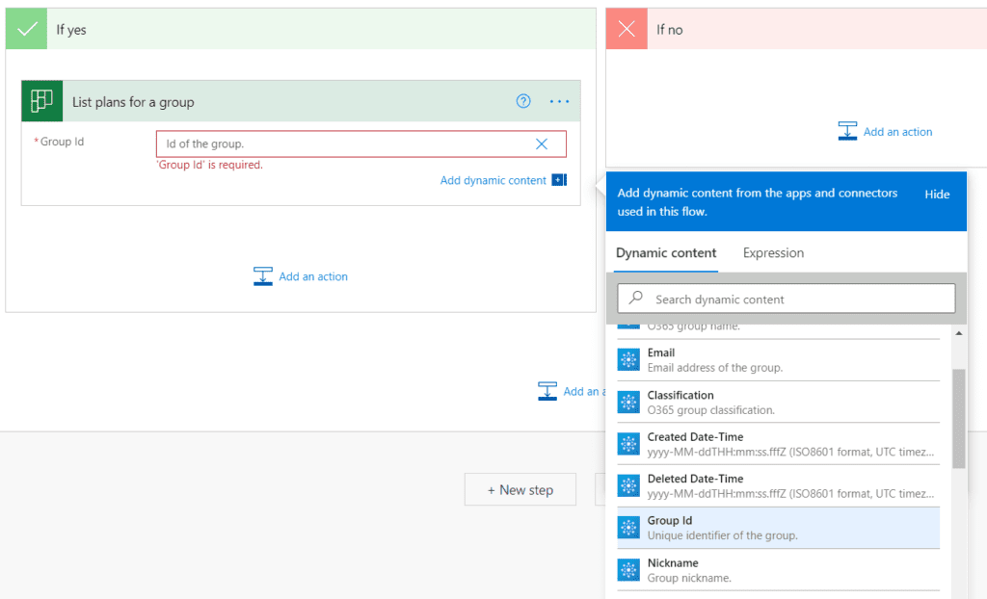
Task: Click the List plans for a group title
Action: 133,102
